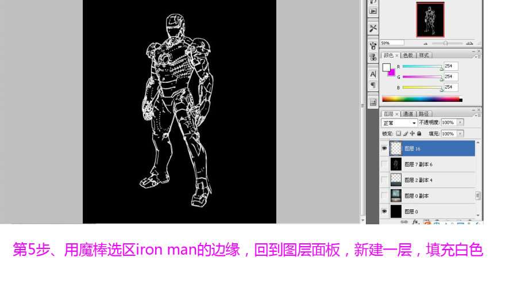Open the 填充 fill slider arrow
Screen dimensions: 517x291
[461, 133]
